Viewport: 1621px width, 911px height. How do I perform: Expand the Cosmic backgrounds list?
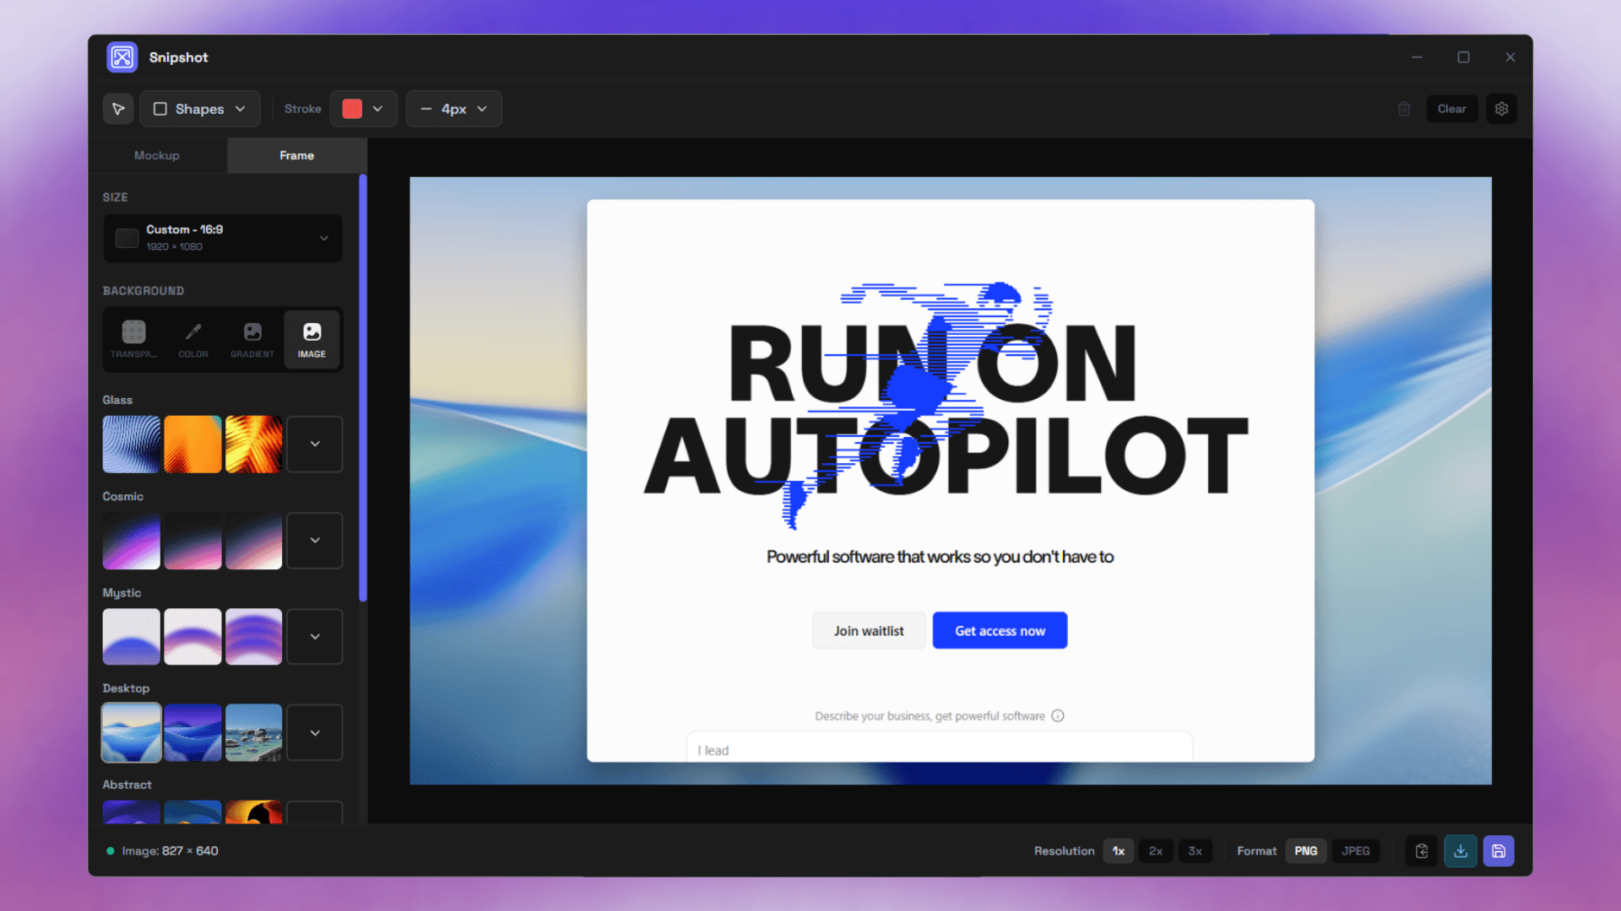(x=315, y=541)
